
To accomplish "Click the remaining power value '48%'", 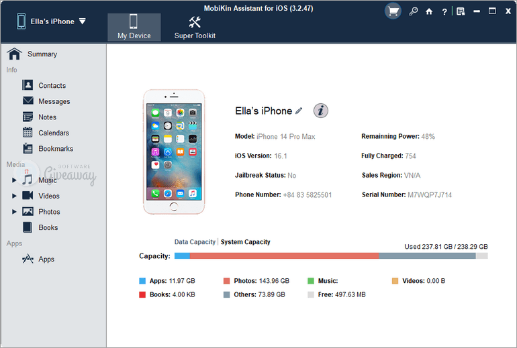I will (x=428, y=137).
